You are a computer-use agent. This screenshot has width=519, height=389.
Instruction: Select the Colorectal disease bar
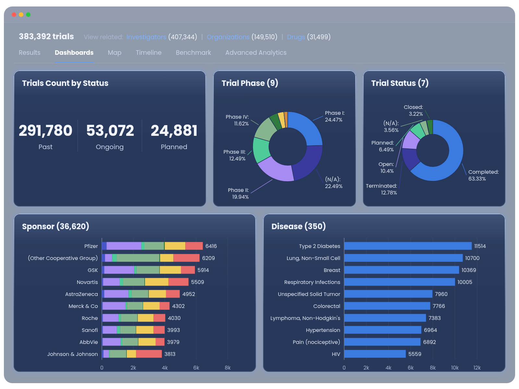[387, 306]
